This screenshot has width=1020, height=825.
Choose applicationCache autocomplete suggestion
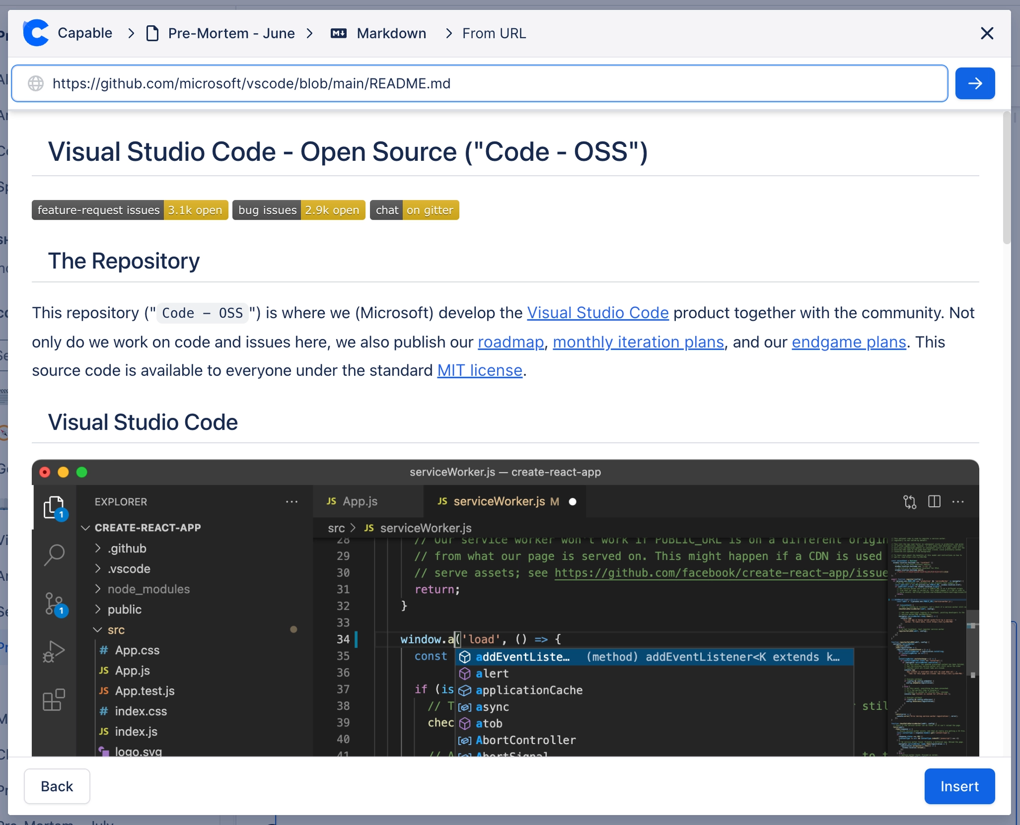(654, 690)
